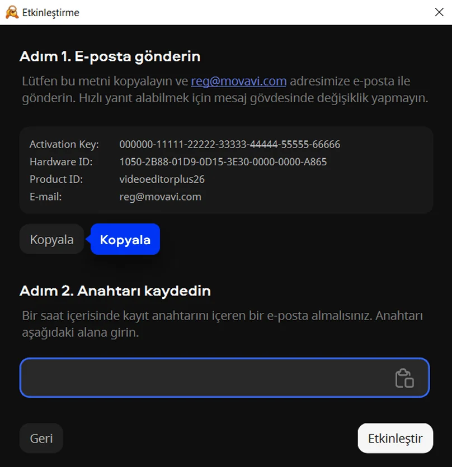Close the Etkinleştirme window
452x467 pixels.
[x=439, y=12]
